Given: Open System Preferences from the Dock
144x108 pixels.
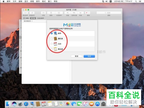Looking at the screenshot, I should [x=103, y=104].
